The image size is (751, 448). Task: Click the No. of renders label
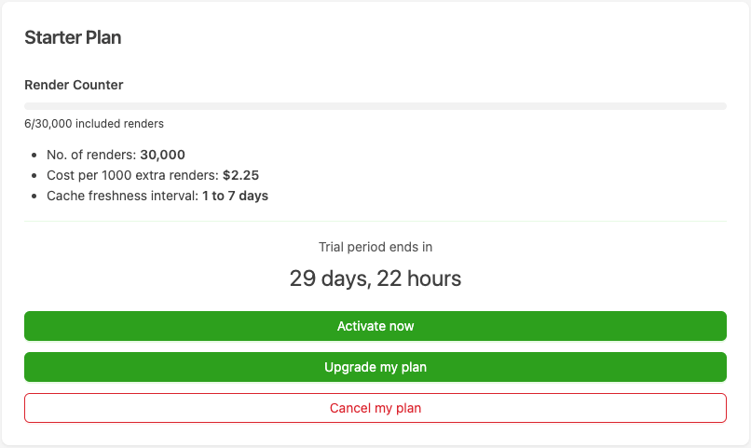pos(91,155)
